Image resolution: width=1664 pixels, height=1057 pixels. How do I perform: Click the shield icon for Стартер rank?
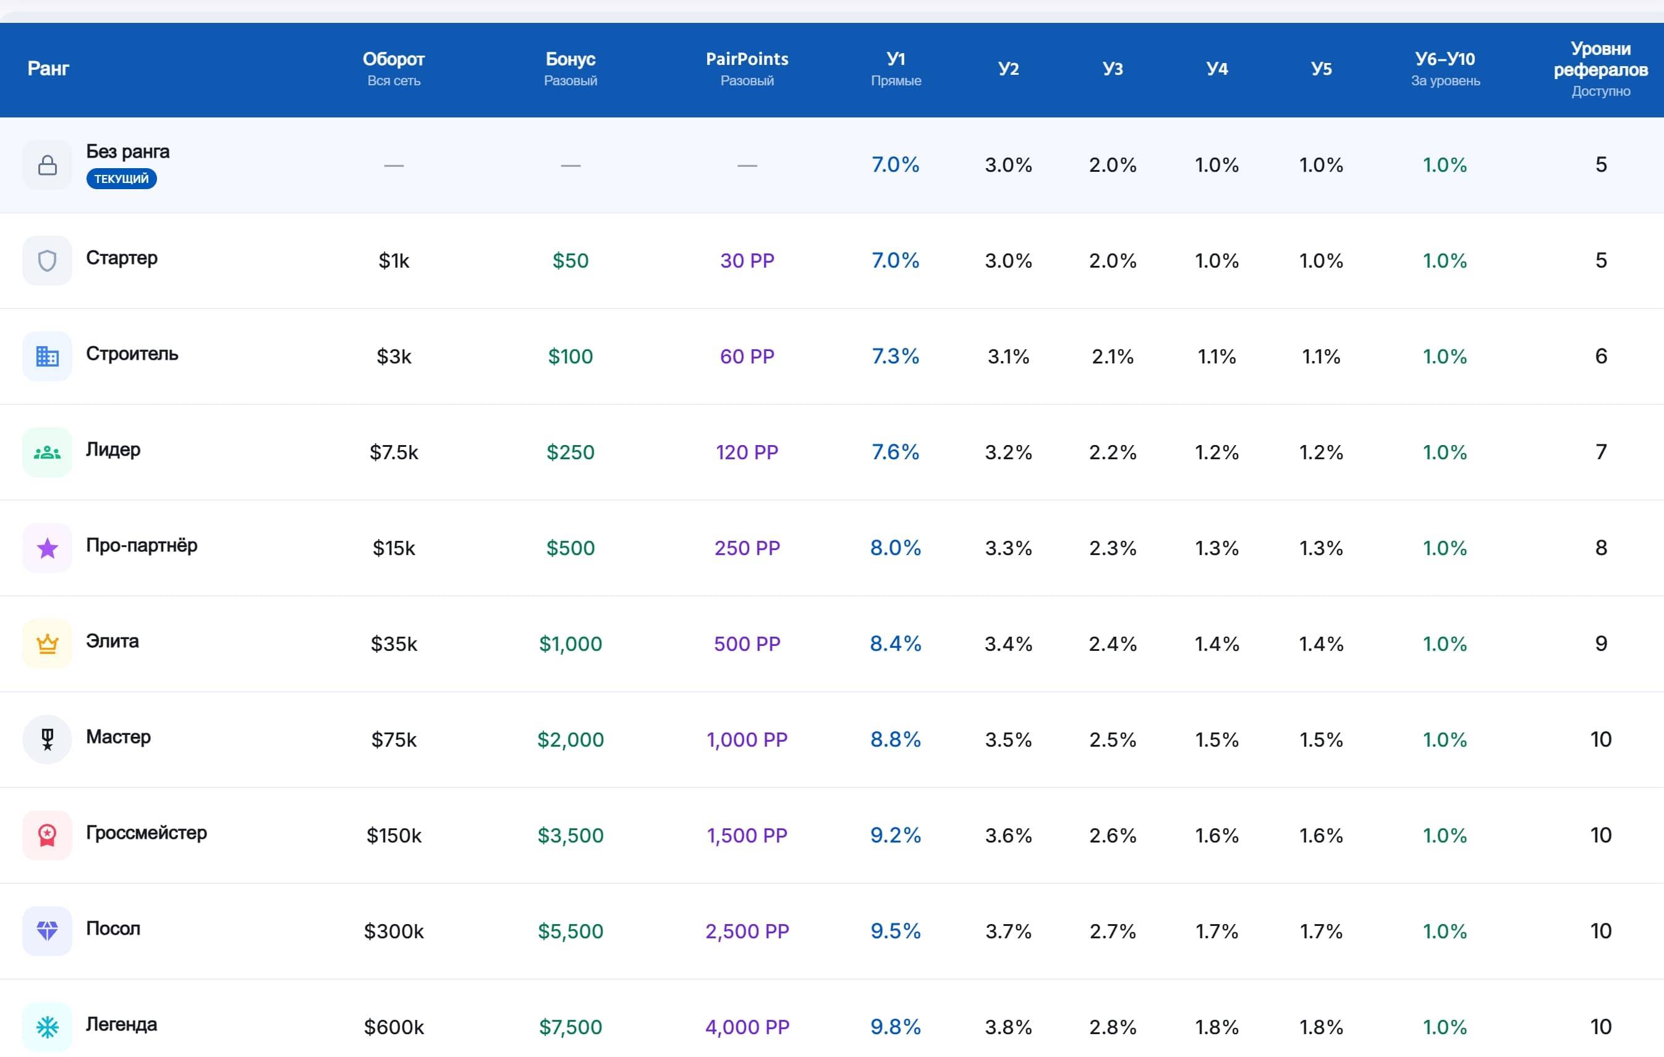[47, 260]
